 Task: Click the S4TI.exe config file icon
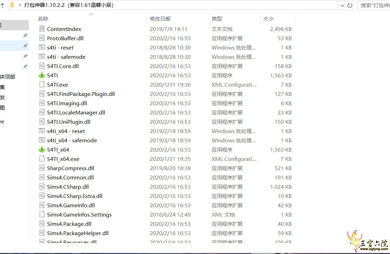point(42,84)
